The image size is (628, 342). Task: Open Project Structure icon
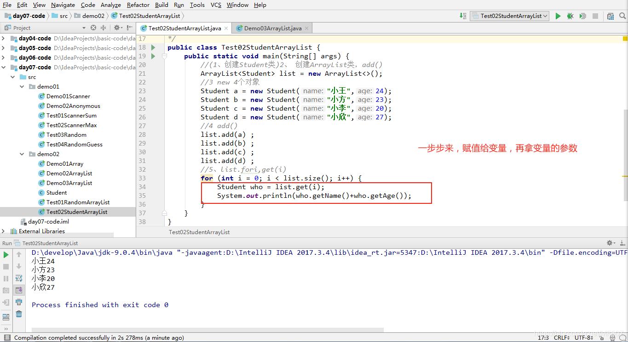tap(611, 16)
